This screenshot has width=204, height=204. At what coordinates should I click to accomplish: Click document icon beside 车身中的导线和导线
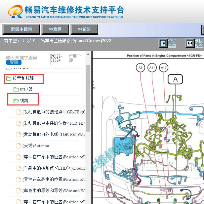[19, 191]
